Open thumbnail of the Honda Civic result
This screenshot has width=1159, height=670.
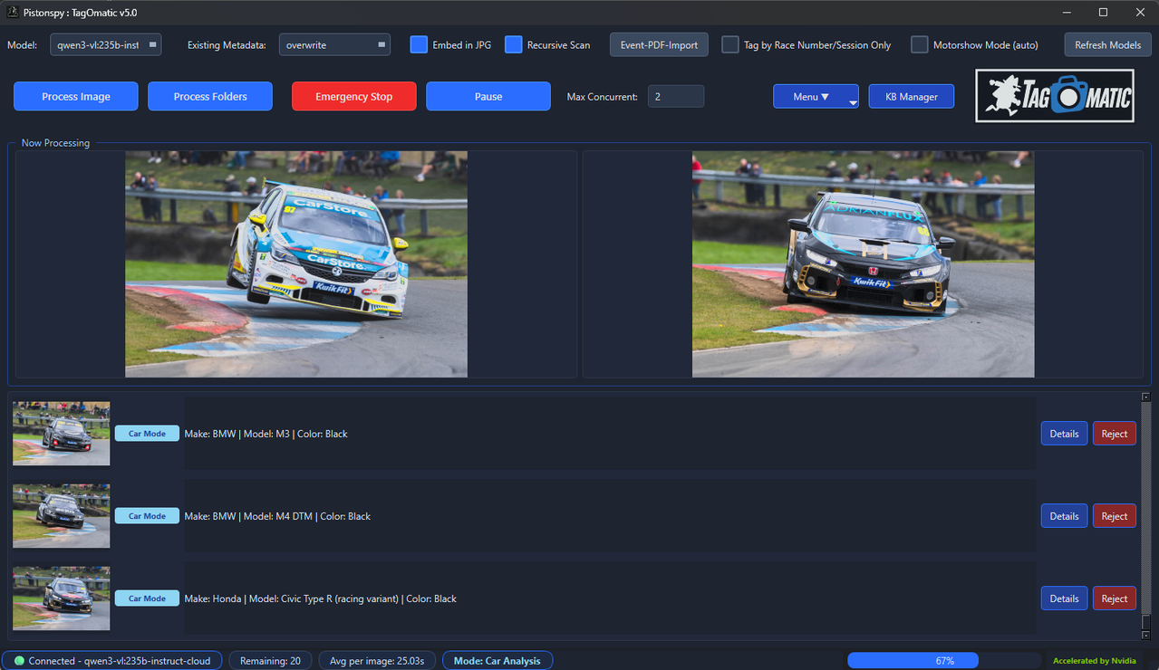pos(61,598)
